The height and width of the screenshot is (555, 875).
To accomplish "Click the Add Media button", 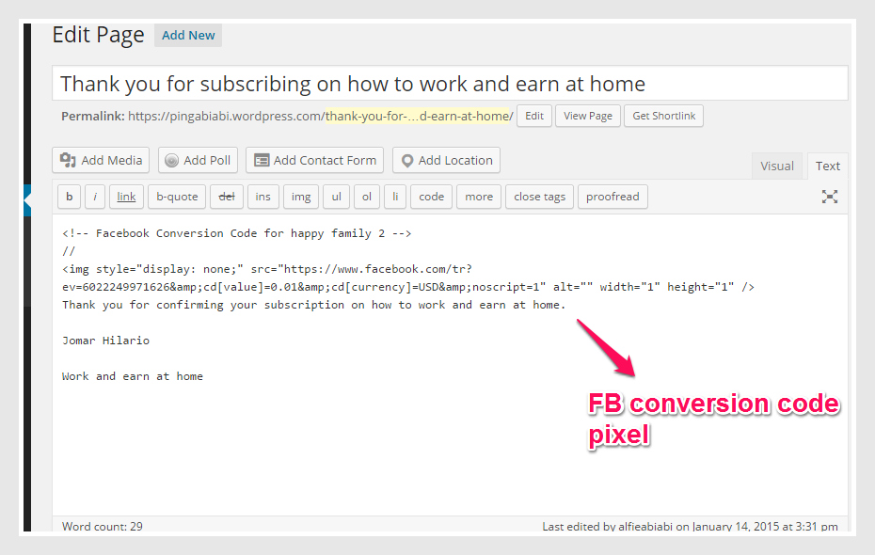I will (101, 160).
